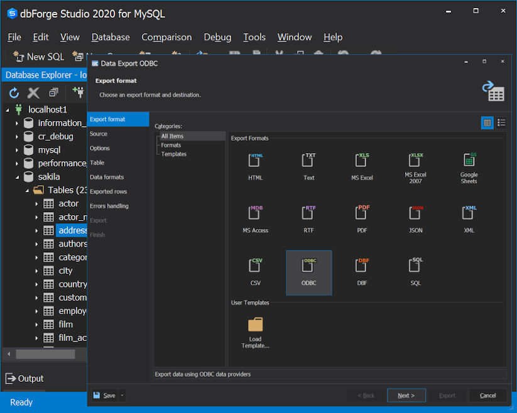Open the Save dropdown arrow
This screenshot has width=517, height=413.
pos(122,395)
